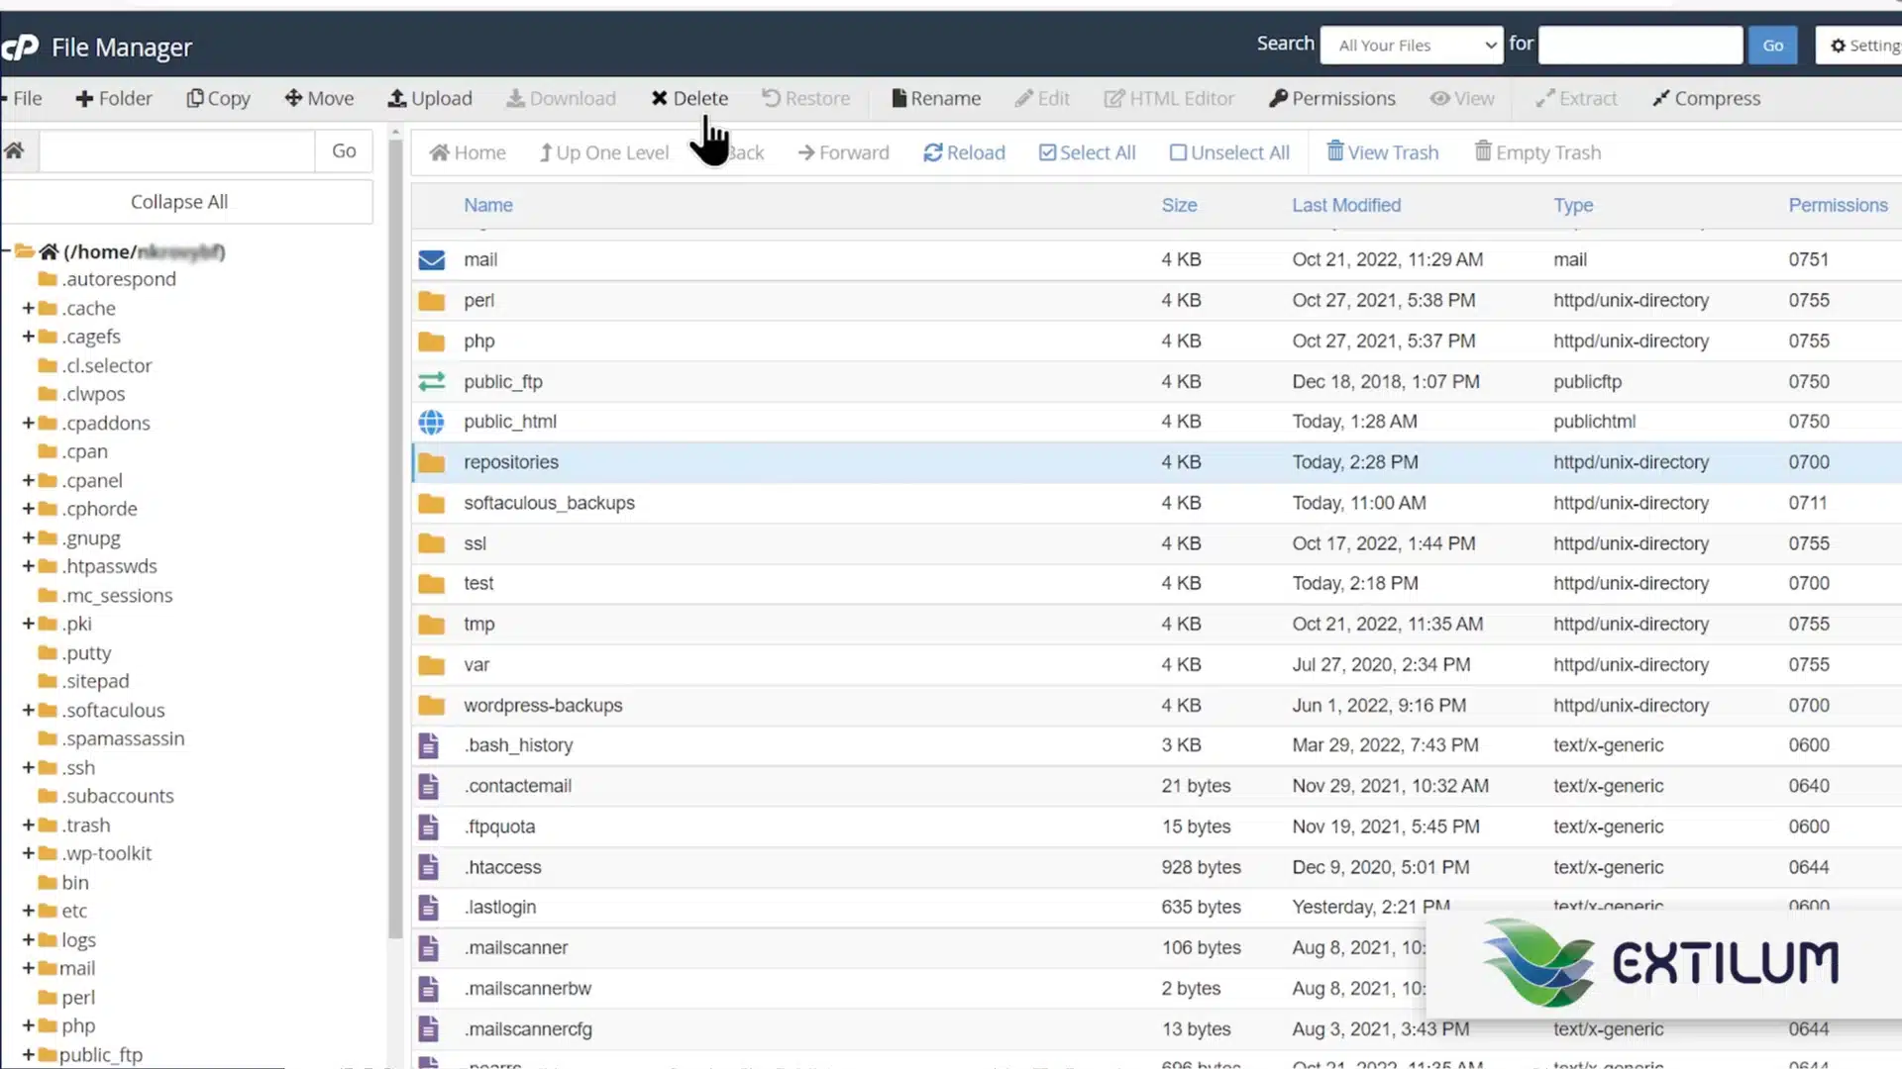Go to Home in the navigation bar
The height and width of the screenshot is (1069, 1902).
click(x=468, y=152)
